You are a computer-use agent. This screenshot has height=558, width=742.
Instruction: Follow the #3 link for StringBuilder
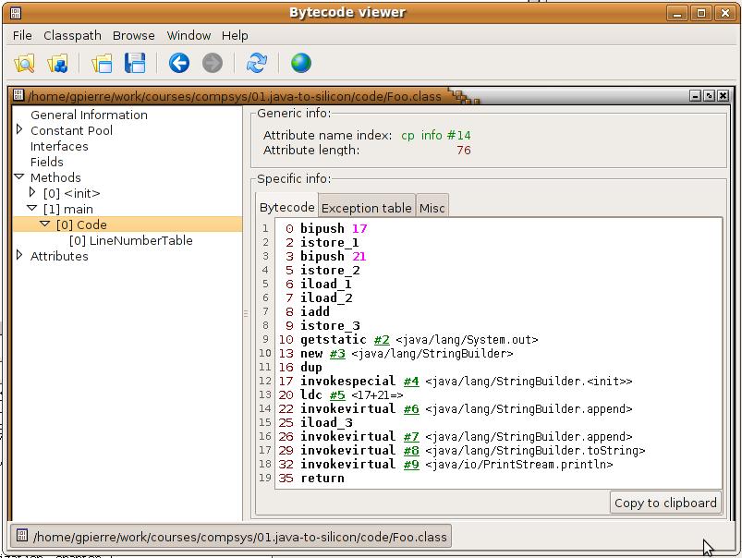tap(337, 354)
